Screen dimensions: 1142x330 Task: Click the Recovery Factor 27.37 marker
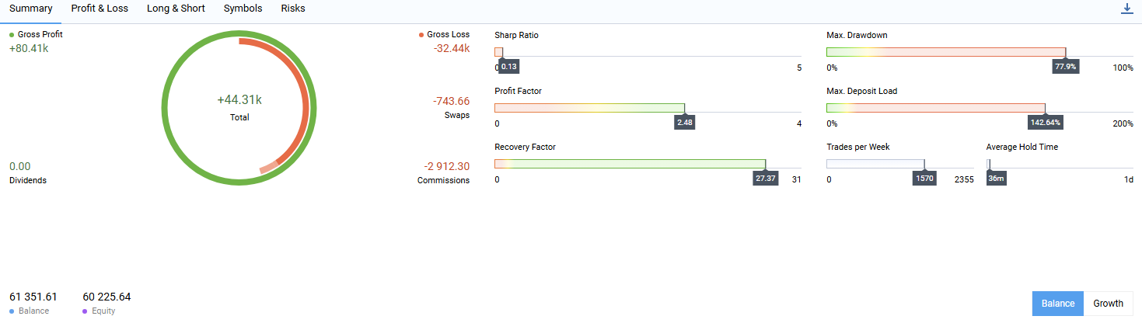765,179
